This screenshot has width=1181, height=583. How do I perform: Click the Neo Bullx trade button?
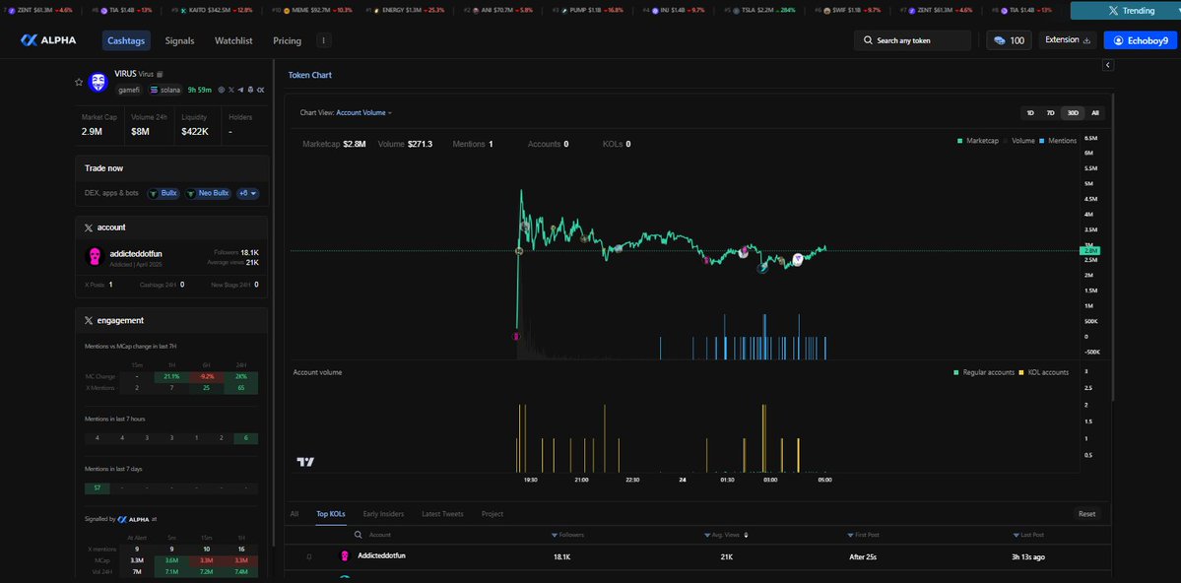[x=208, y=194]
